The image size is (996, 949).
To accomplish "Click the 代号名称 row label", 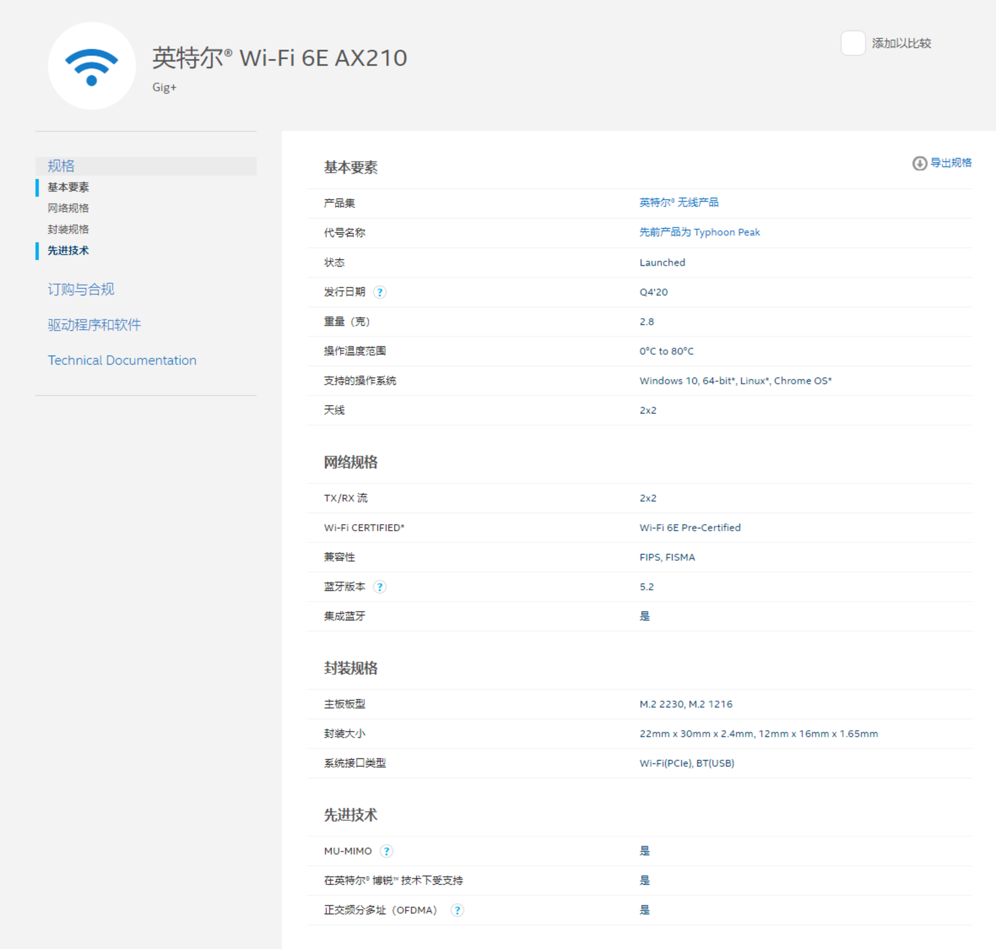I will (x=344, y=233).
